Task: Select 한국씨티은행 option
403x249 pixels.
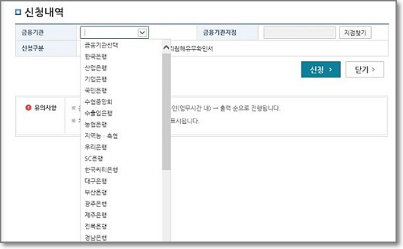Action: point(101,170)
